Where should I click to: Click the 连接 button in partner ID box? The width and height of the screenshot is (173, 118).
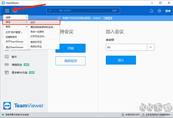point(114,11)
